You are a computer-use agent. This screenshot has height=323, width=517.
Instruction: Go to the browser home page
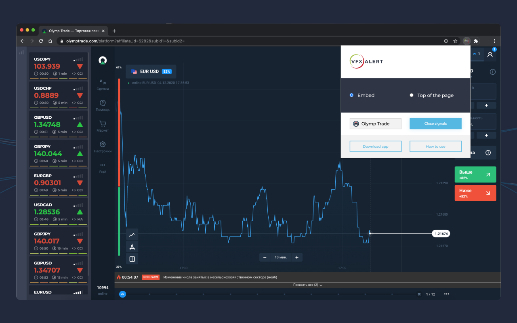[x=50, y=41]
